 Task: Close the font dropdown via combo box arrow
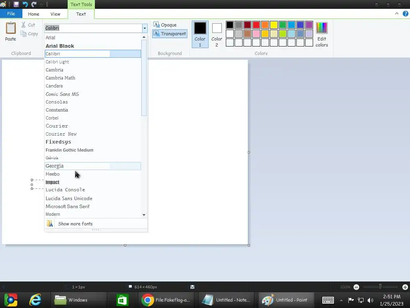point(145,28)
